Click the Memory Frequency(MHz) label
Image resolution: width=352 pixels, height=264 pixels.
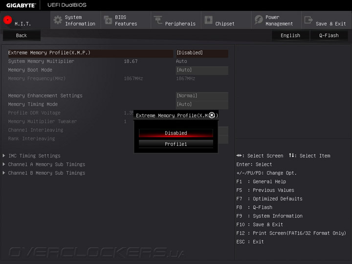pyautogui.click(x=37, y=79)
